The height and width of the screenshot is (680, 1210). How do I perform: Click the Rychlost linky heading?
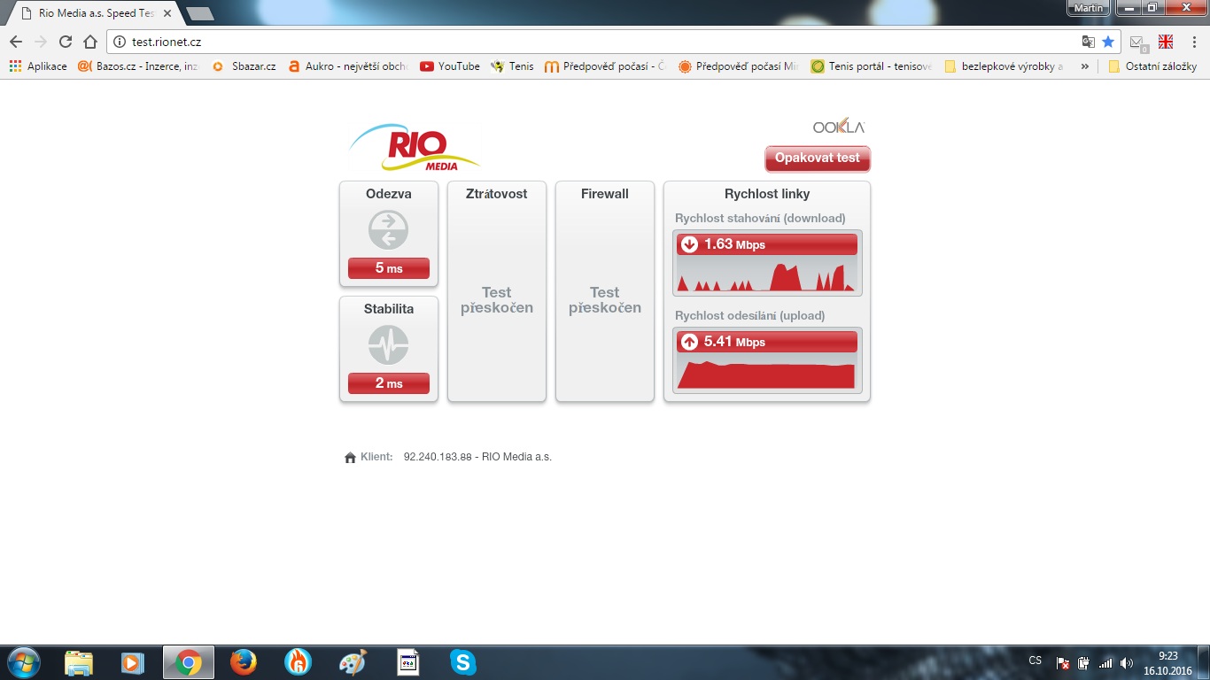[x=767, y=194]
